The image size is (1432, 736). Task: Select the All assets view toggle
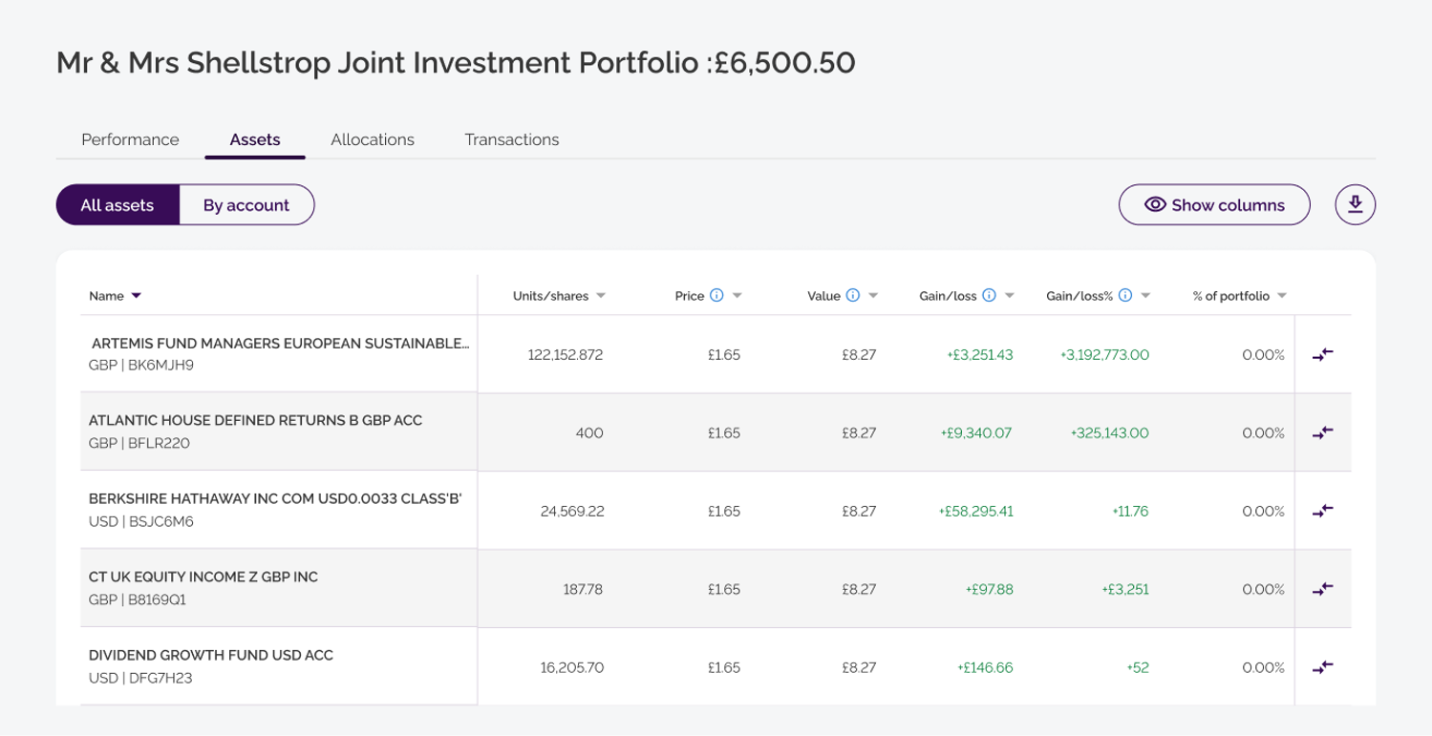[x=118, y=204]
